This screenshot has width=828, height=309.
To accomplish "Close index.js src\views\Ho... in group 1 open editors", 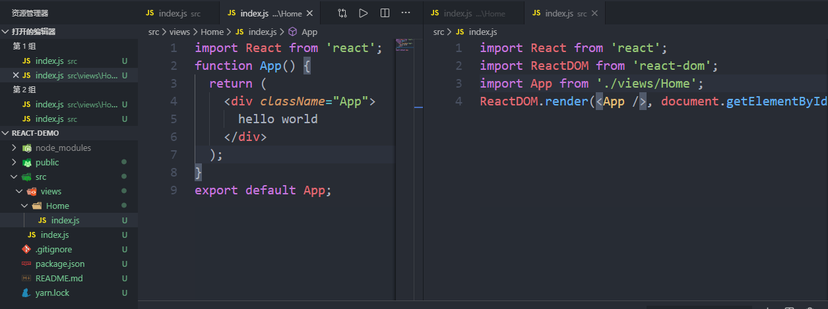I will pos(16,76).
